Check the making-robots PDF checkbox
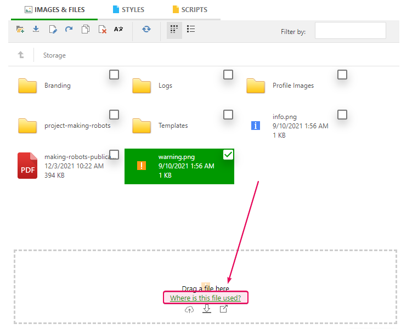 [114, 155]
